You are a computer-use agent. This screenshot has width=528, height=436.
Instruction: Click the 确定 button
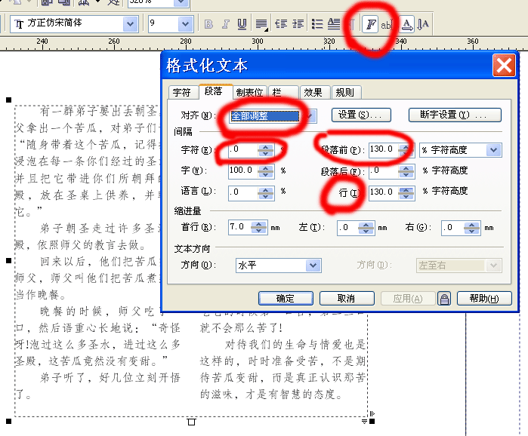(x=286, y=299)
